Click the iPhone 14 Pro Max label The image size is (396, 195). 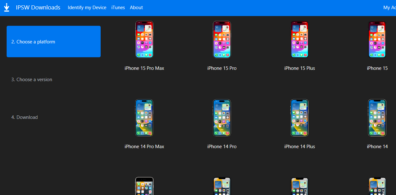(144, 147)
